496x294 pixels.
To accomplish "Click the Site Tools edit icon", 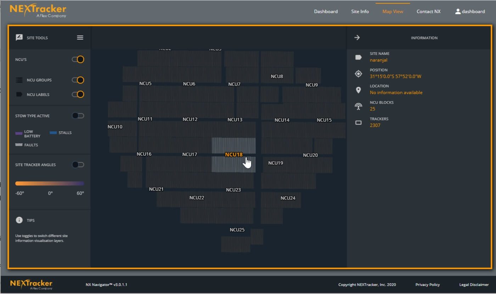I will pos(19,38).
